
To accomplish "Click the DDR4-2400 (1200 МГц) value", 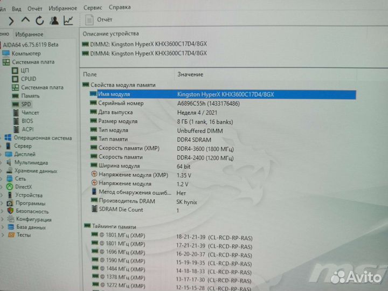I will [205, 158].
